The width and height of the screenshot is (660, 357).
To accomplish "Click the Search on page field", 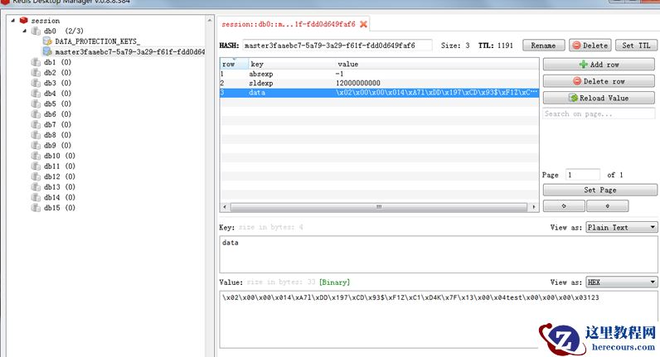I will (599, 114).
